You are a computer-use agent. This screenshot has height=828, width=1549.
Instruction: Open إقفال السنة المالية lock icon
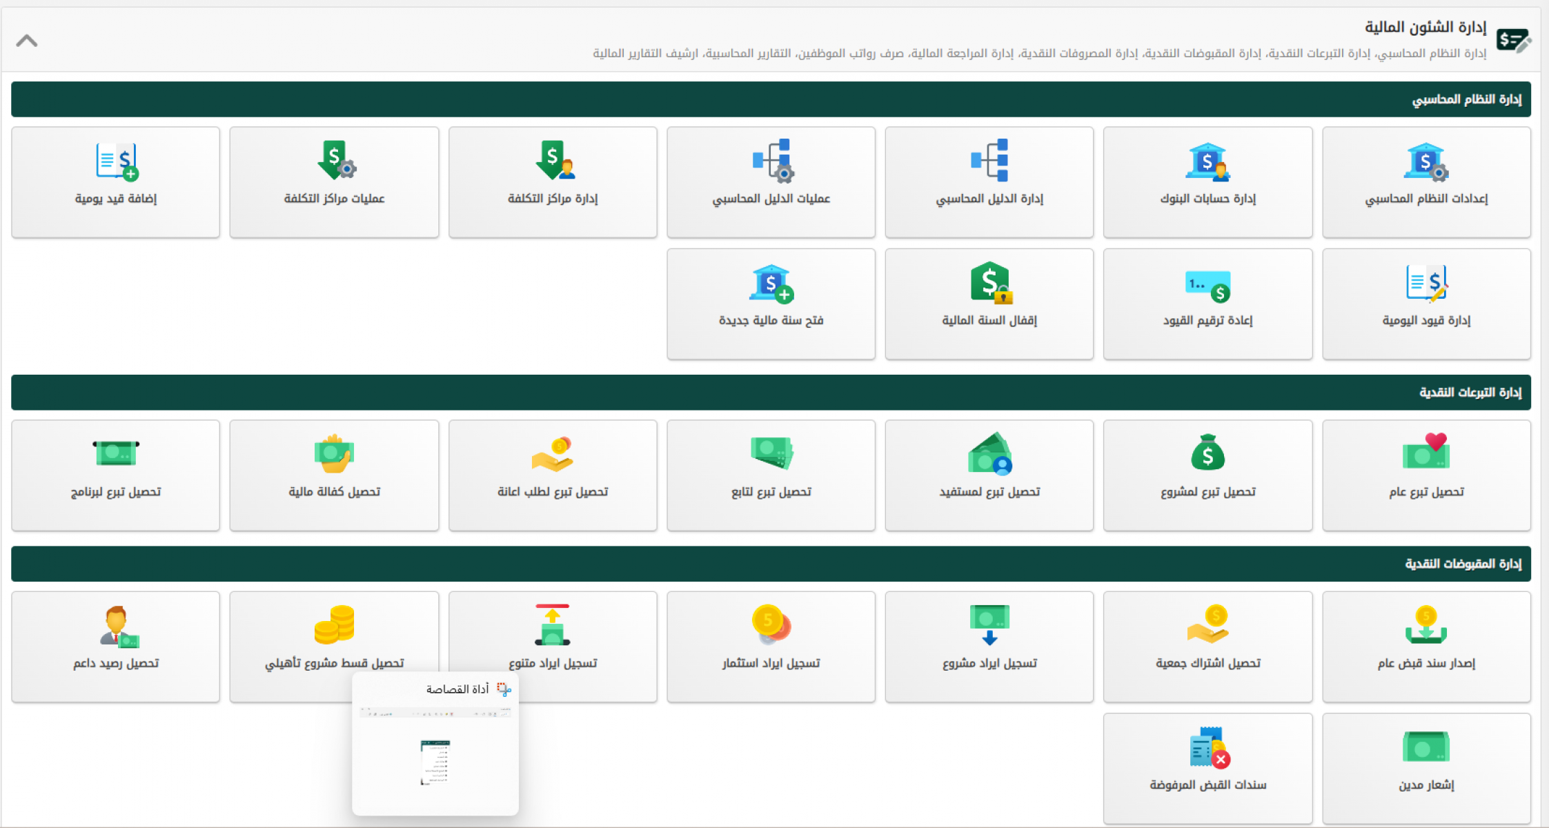pyautogui.click(x=991, y=283)
